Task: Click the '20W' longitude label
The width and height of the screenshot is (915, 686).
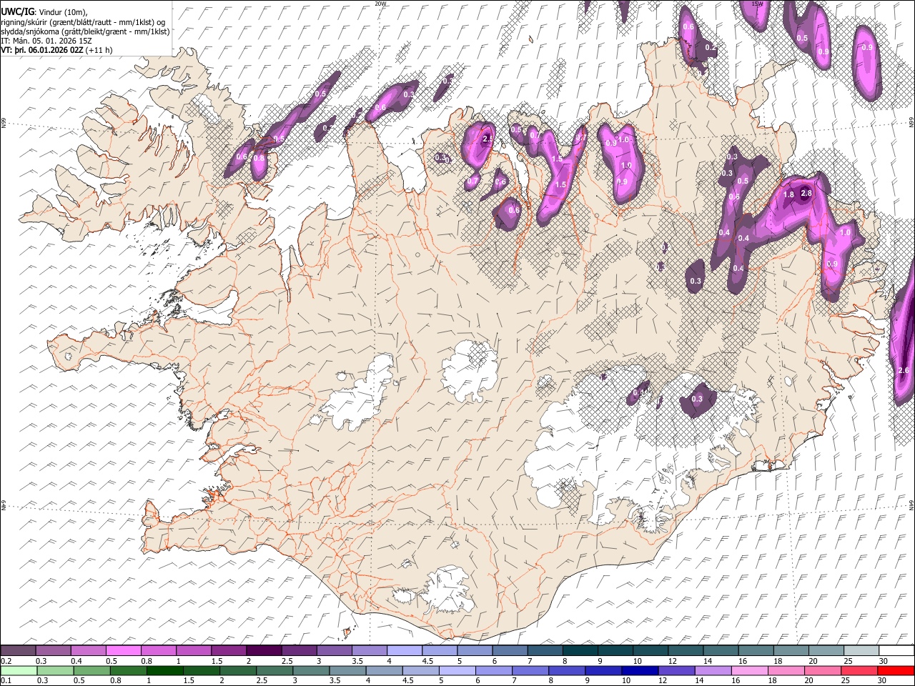Action: 380,4
